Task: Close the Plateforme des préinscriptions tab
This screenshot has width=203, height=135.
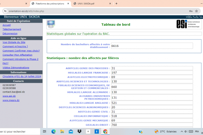Action: [x=68, y=4]
